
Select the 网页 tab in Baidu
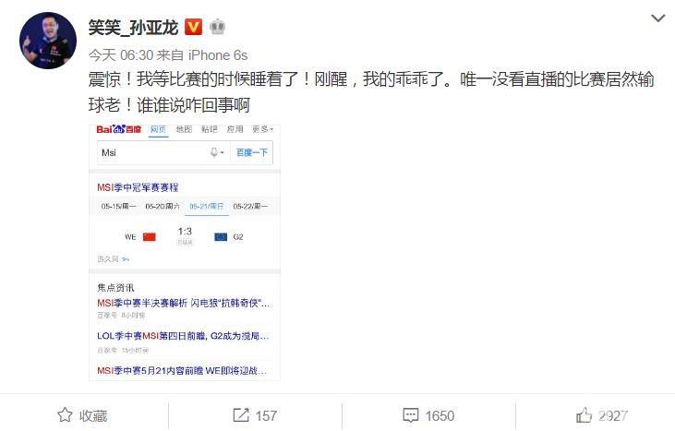[159, 129]
